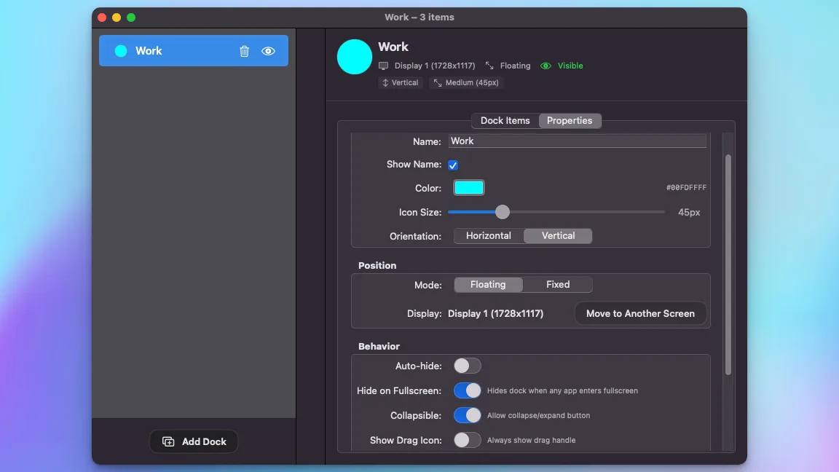
Task: Minimize window with the yellow button
Action: (x=116, y=17)
